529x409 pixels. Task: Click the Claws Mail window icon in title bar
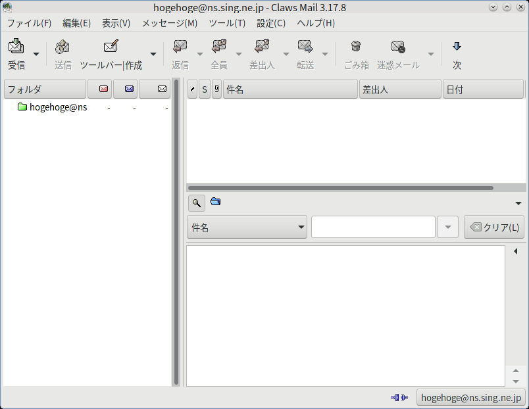coord(7,7)
